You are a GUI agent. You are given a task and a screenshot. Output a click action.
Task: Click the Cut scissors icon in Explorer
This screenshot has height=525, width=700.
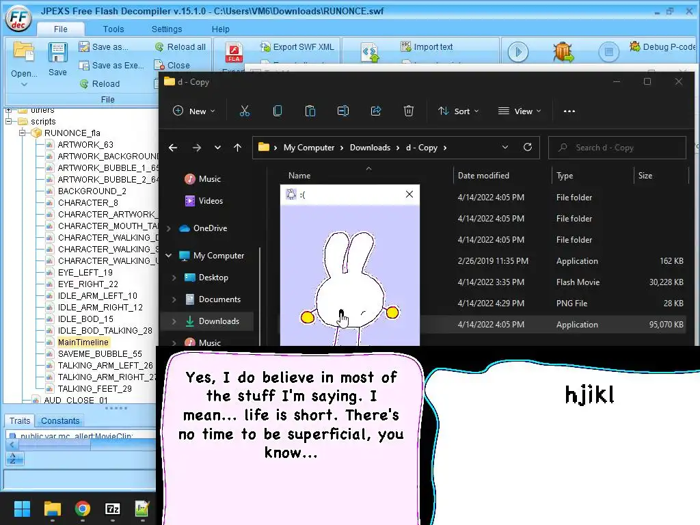pyautogui.click(x=245, y=111)
